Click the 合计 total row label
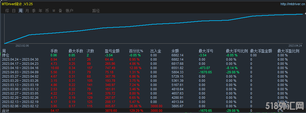306x113 pixels. click(x=6, y=111)
